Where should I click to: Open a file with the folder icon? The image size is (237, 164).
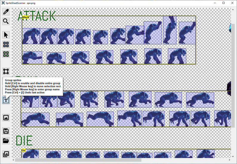click(x=6, y=141)
